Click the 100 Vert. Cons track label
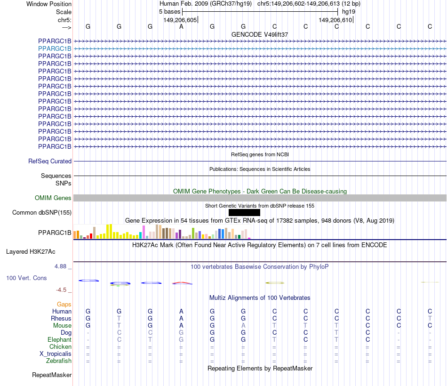Screen dimensions: 447x386 26,278
